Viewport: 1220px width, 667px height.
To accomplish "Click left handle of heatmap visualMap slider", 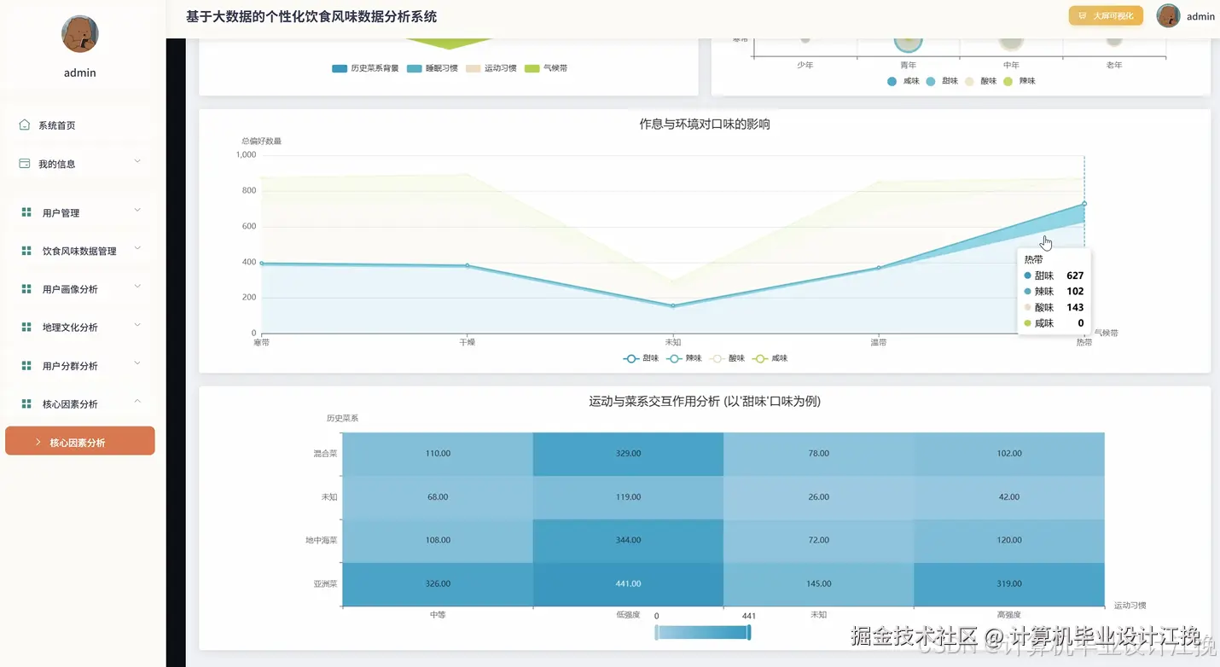I will [x=657, y=632].
